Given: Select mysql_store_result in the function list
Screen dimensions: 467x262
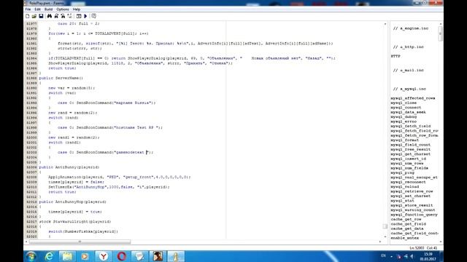Looking at the screenshot, I should tap(412, 205).
